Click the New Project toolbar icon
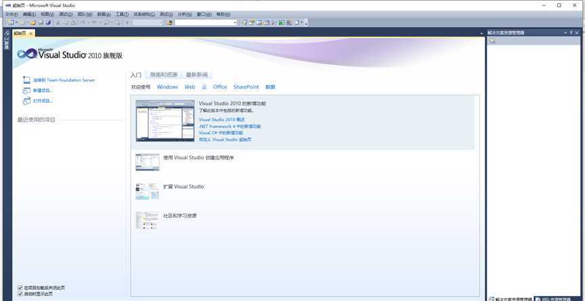Image resolution: width=585 pixels, height=301 pixels. (x=10, y=23)
